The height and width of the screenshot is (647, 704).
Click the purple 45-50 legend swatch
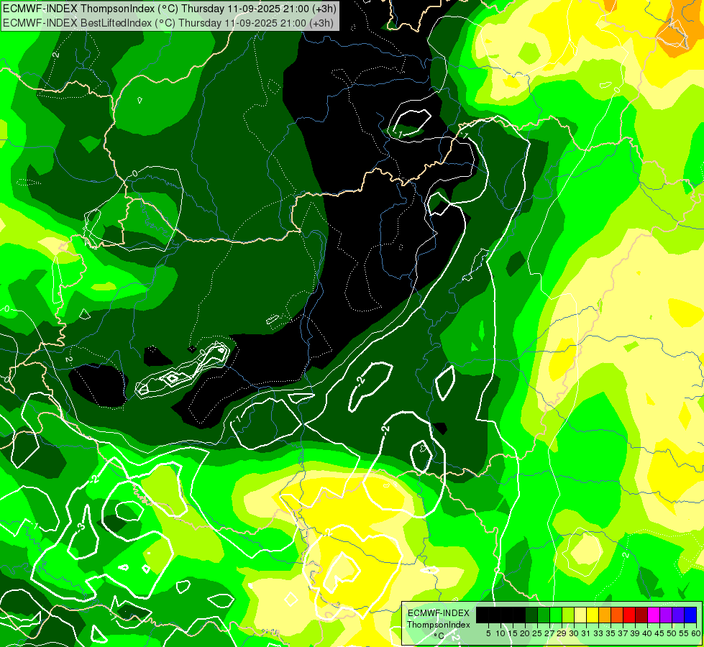666,615
